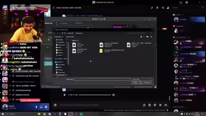Screen dimensions: 206x116
Task: Mute the microphone in Discord user panel
Action: pos(36,107)
